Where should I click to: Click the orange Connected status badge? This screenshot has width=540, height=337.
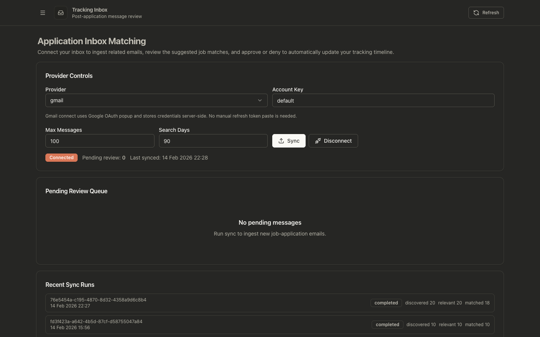[61, 158]
